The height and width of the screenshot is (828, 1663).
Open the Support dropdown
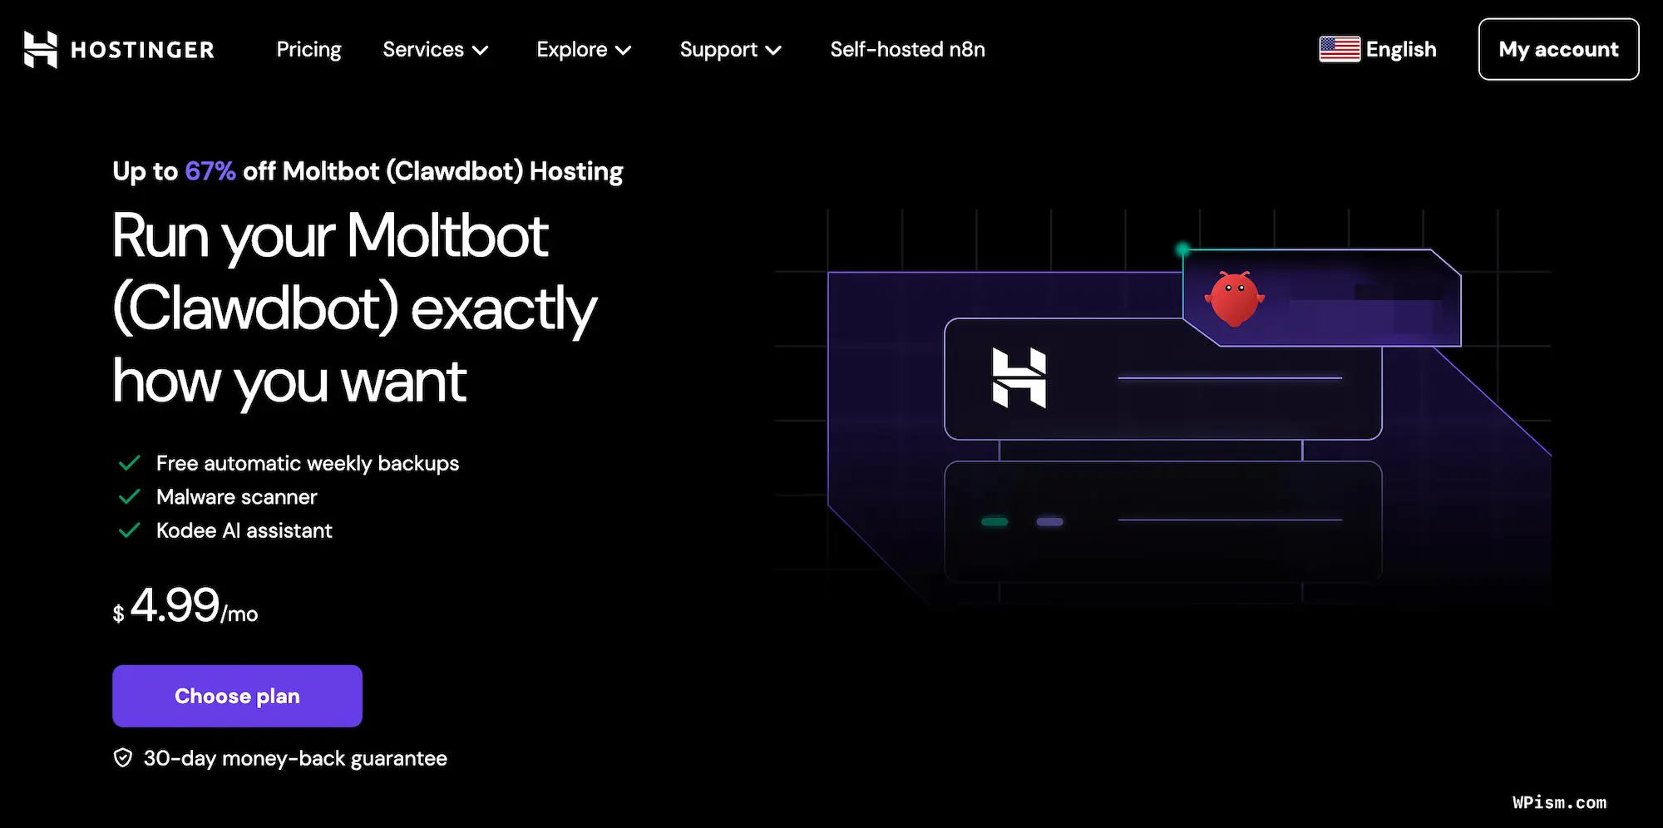point(731,50)
